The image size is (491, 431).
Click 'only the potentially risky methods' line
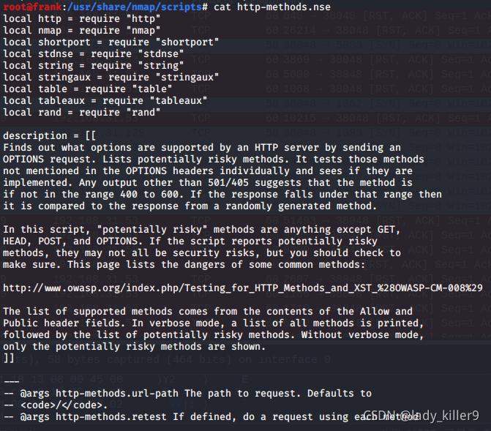135,346
